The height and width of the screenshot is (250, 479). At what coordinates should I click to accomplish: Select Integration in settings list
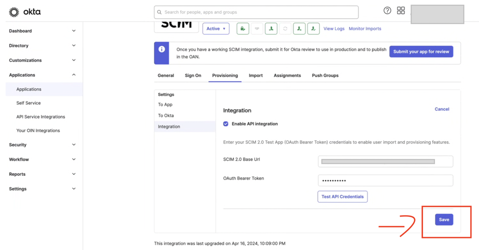[x=185, y=127]
